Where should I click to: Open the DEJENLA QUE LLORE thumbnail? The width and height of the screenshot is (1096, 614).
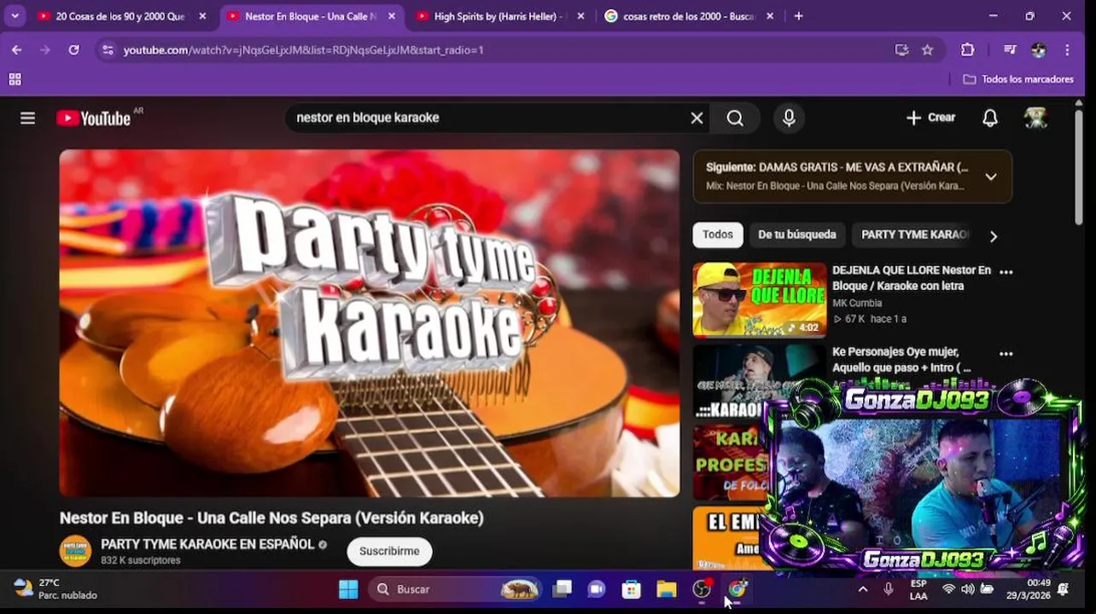760,300
